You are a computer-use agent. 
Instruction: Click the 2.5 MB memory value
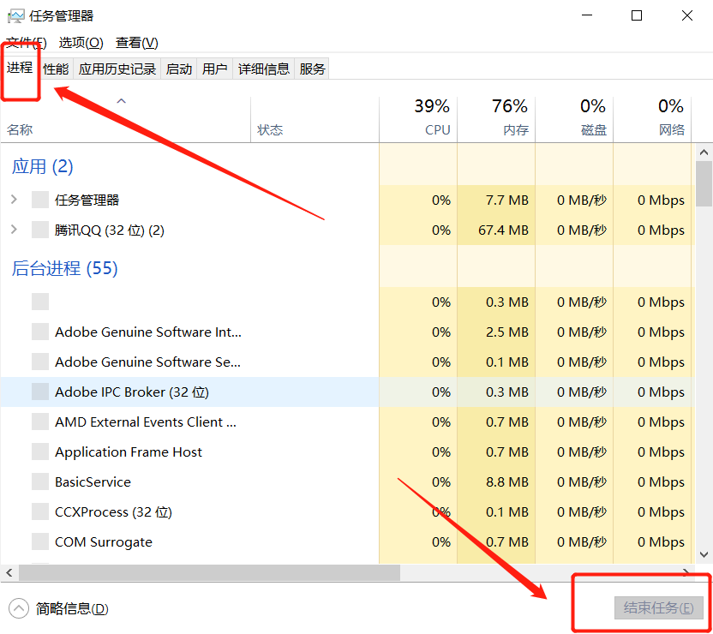tap(507, 332)
